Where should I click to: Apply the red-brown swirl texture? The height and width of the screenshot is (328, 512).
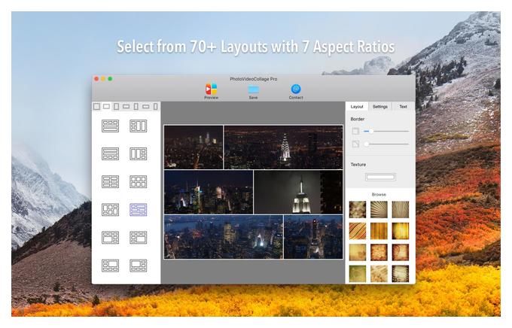point(401,252)
